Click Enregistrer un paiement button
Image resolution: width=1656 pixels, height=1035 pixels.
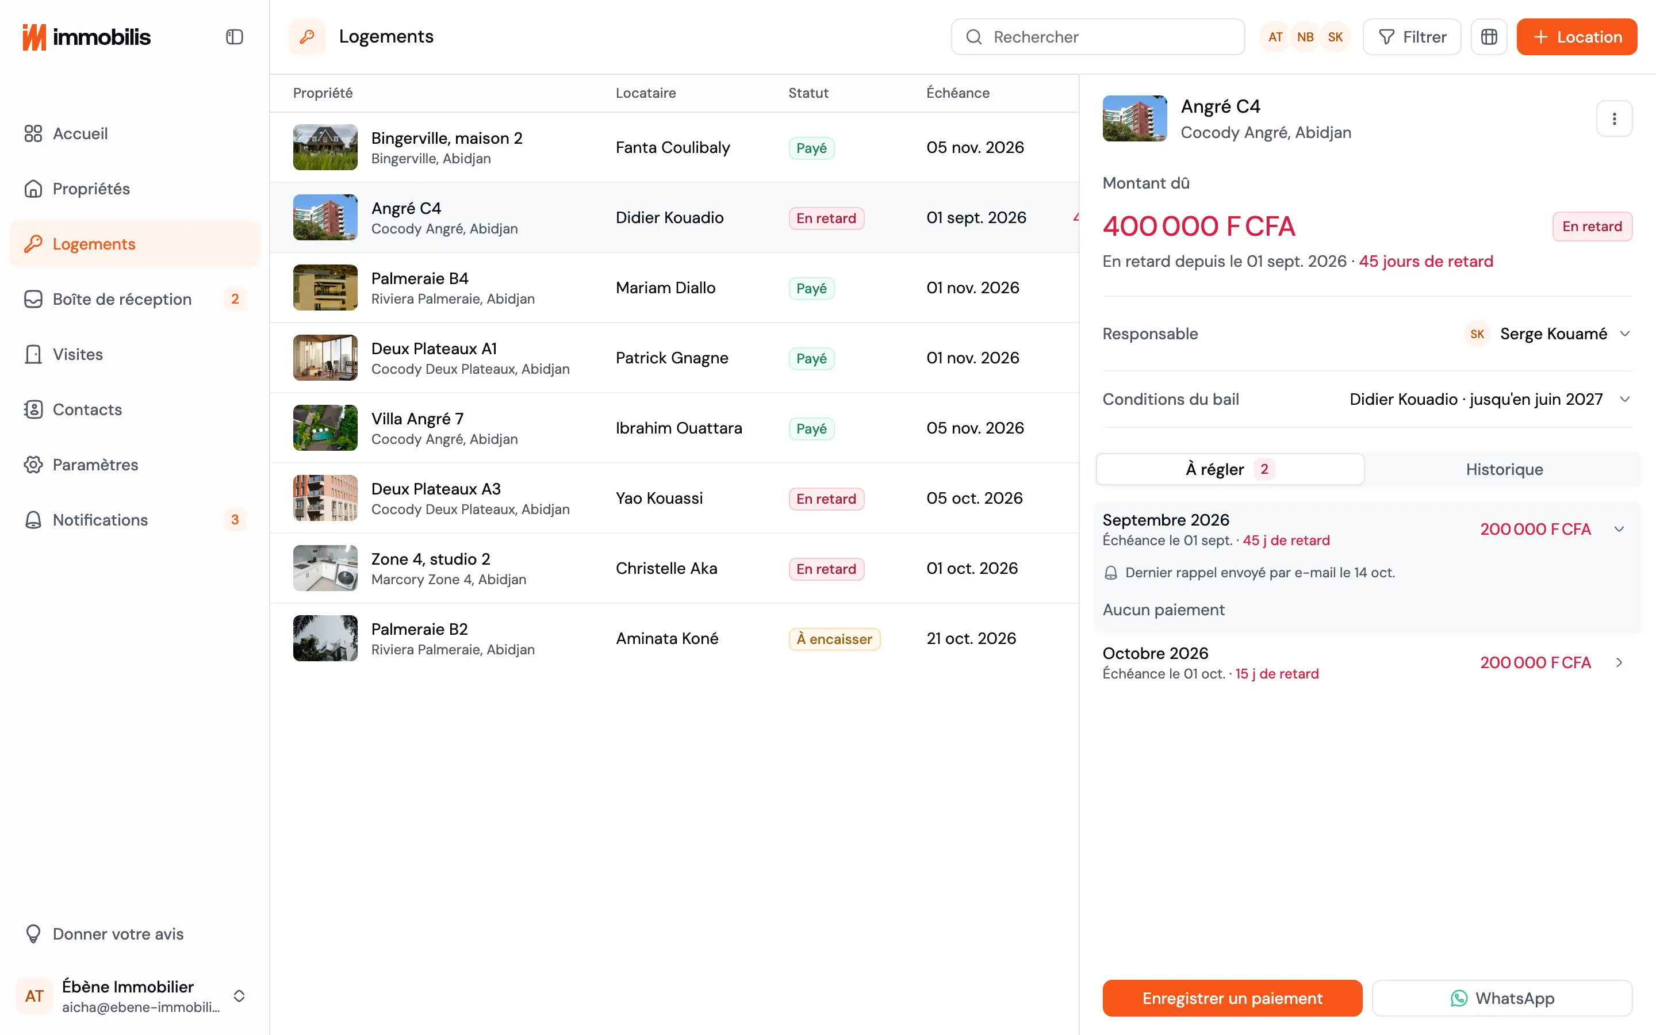(x=1232, y=998)
